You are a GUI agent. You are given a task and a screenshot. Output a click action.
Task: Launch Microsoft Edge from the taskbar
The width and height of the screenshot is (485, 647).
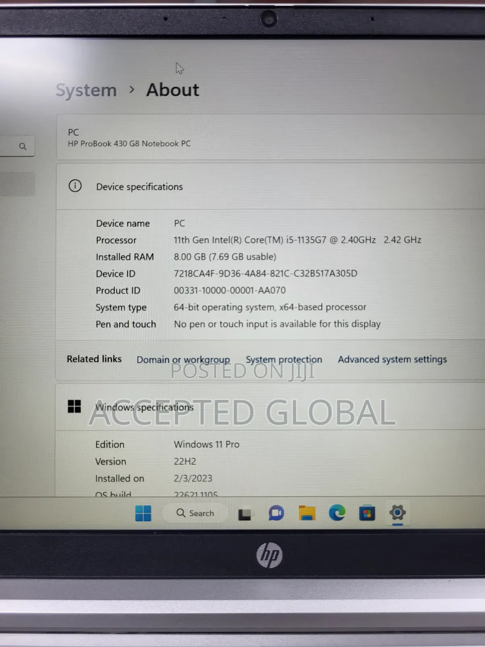click(x=337, y=513)
